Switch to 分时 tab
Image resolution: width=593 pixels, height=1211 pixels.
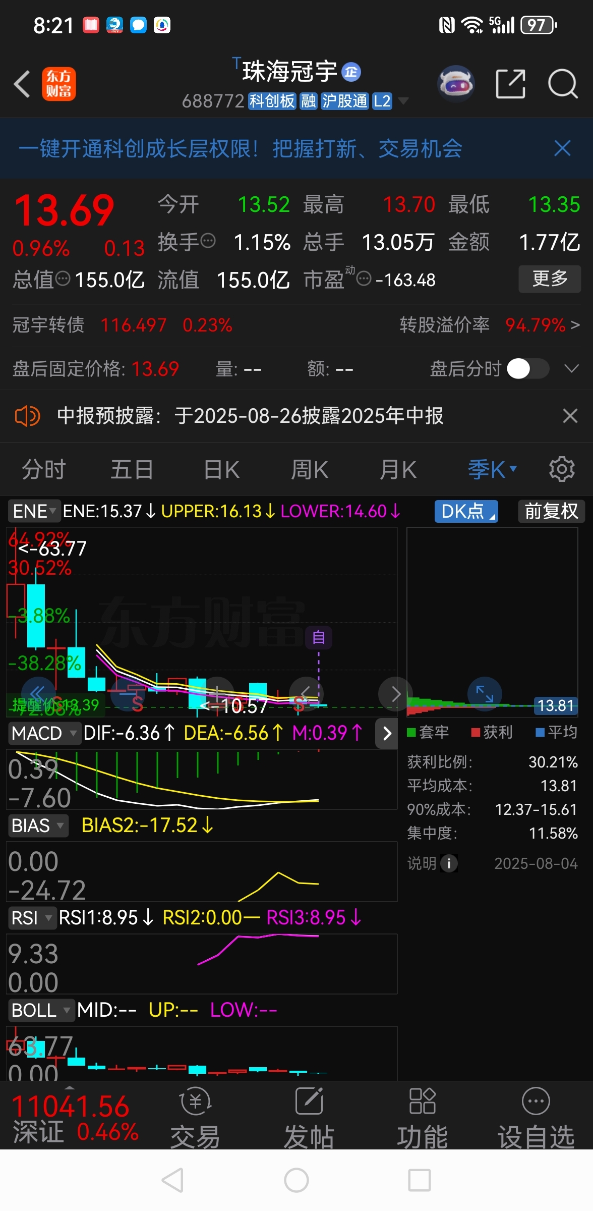[x=44, y=469]
